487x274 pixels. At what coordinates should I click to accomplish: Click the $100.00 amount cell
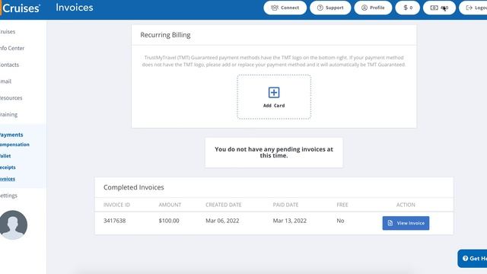click(169, 221)
